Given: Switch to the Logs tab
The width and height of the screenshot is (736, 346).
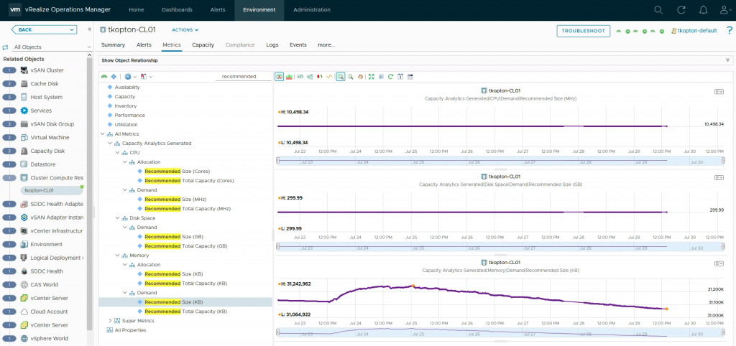Looking at the screenshot, I should (272, 45).
